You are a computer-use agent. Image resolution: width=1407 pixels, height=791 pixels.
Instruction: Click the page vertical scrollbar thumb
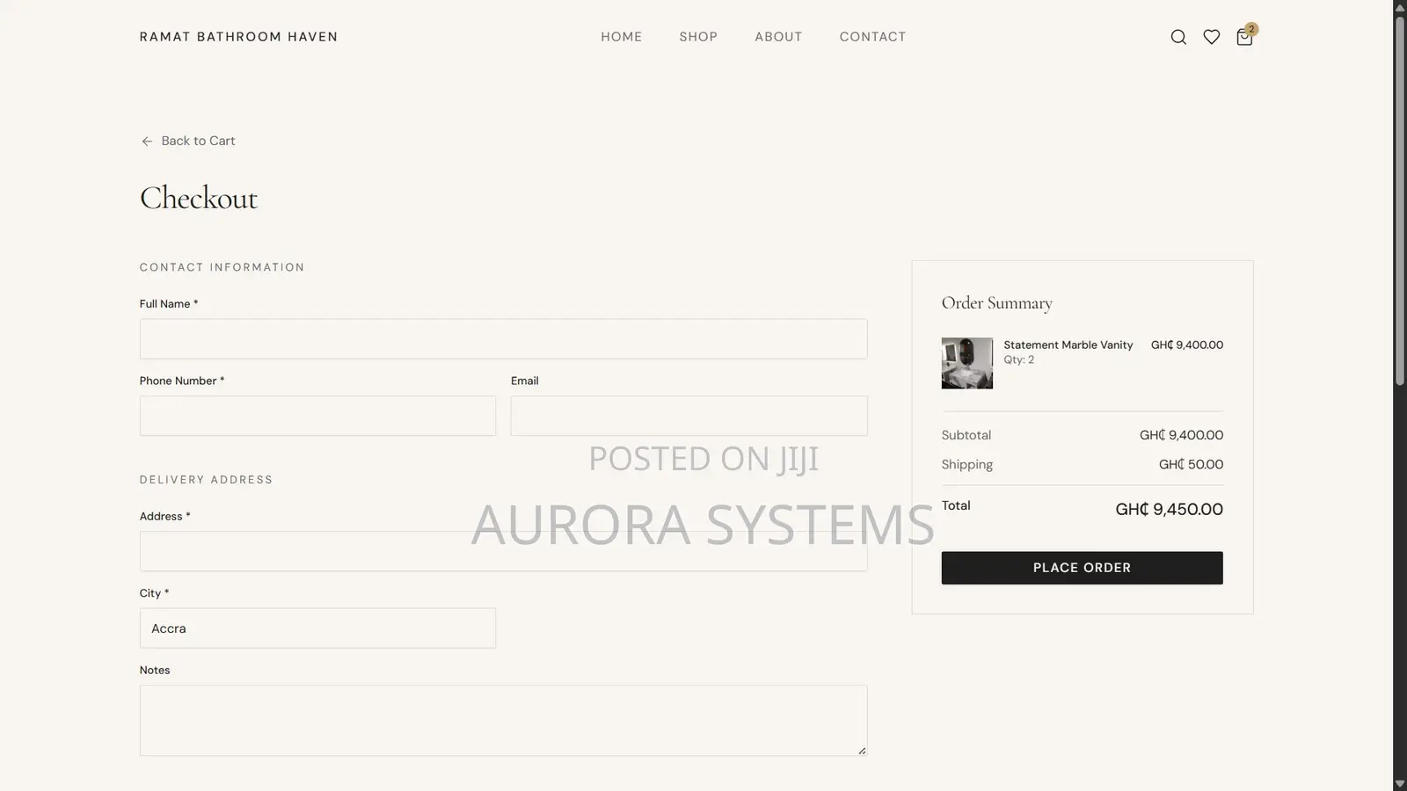pyautogui.click(x=1400, y=200)
